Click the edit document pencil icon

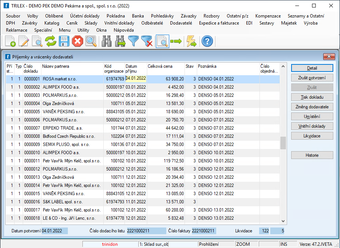click(24, 41)
